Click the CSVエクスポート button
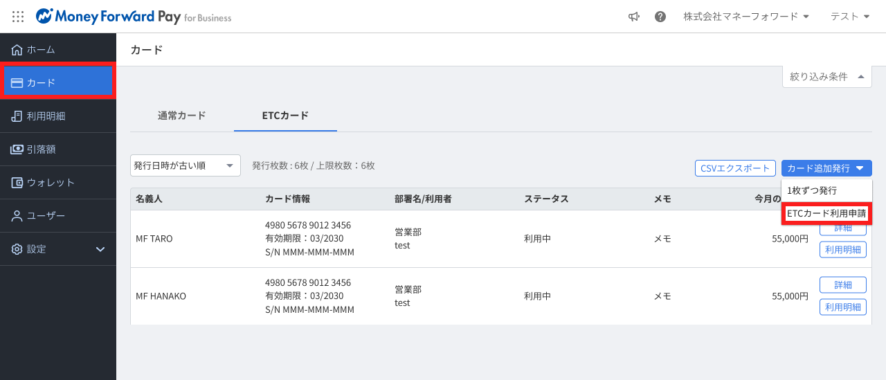The height and width of the screenshot is (380, 886). [734, 168]
